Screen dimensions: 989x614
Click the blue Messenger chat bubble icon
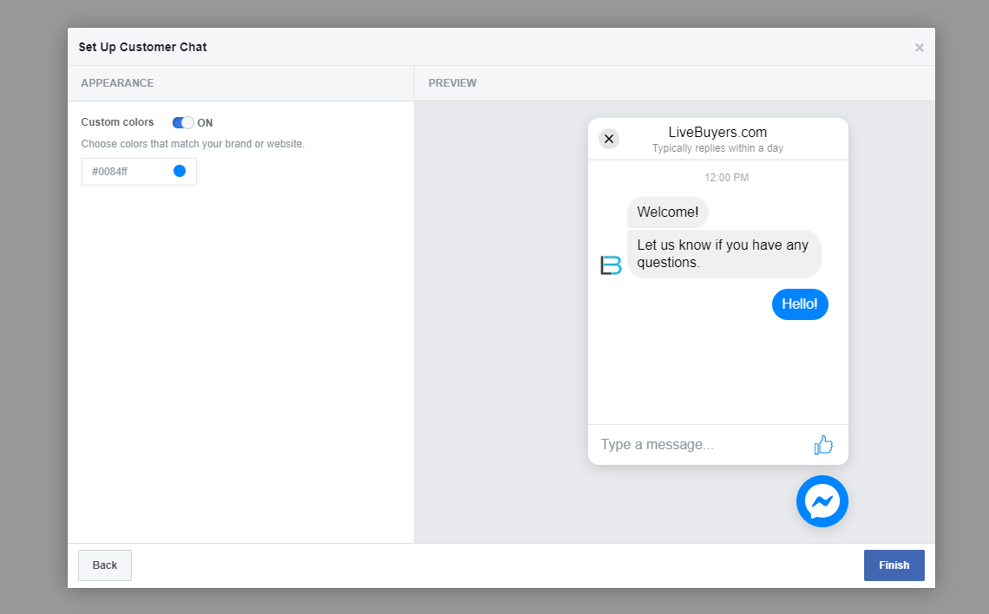click(x=822, y=501)
